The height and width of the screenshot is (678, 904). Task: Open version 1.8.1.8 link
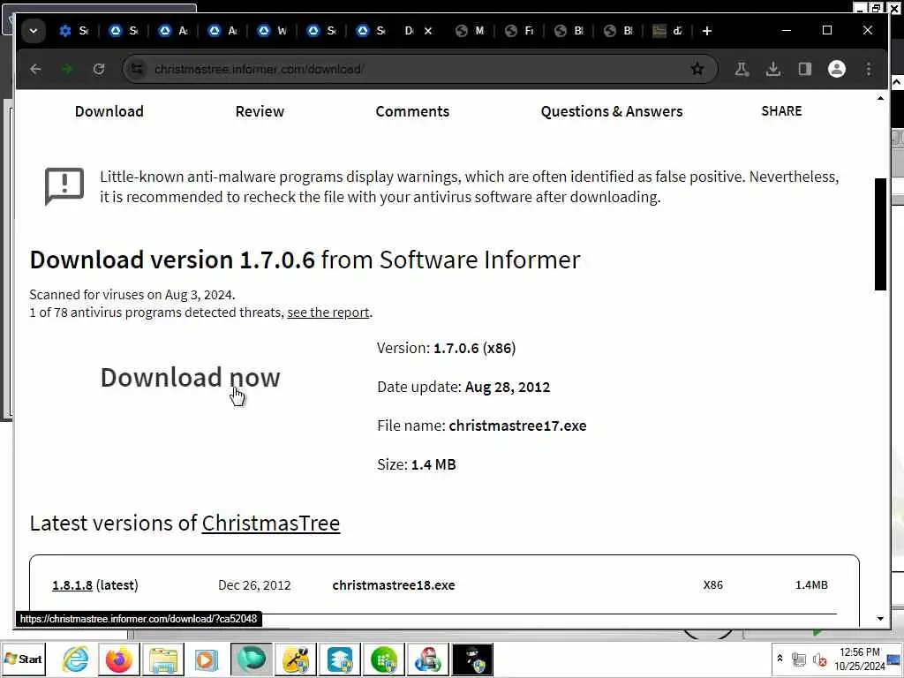[72, 584]
